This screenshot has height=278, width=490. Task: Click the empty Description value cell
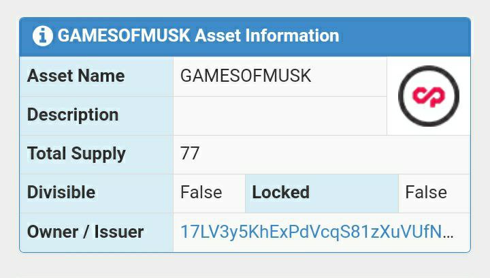(280, 116)
